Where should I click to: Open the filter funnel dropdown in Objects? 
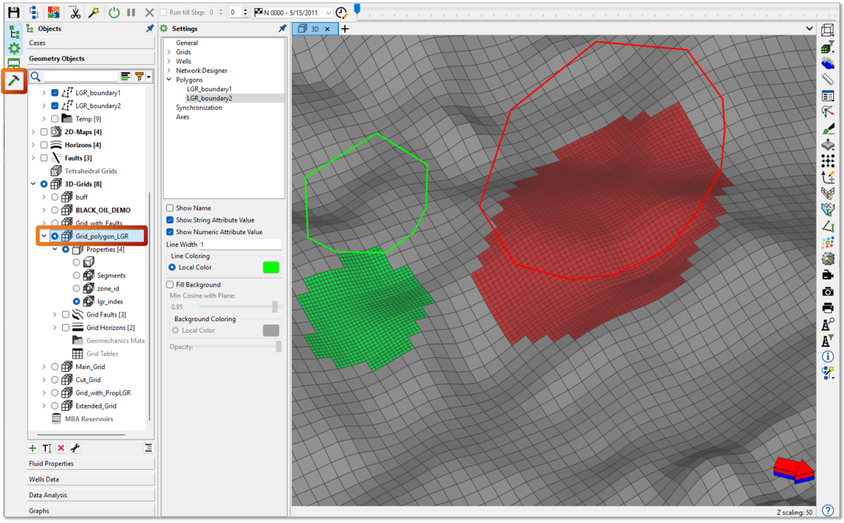click(x=141, y=76)
